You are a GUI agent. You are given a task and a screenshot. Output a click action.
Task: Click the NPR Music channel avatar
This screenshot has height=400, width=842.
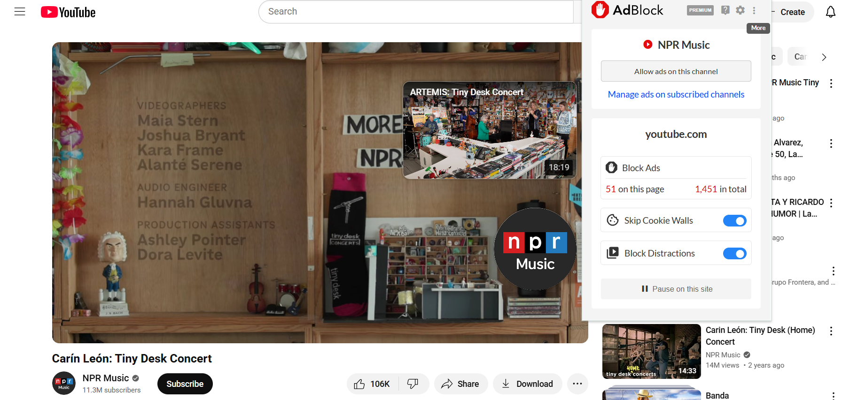coord(64,384)
